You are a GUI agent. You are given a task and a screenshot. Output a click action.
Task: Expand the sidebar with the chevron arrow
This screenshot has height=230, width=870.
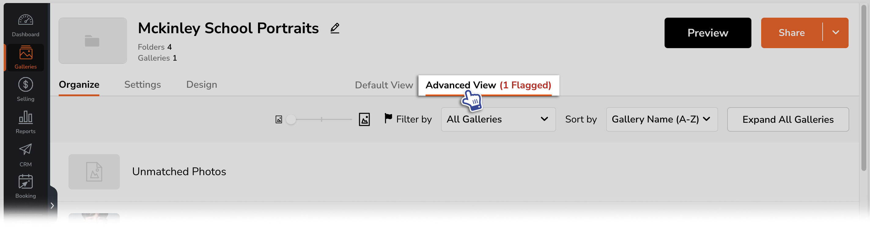[52, 205]
